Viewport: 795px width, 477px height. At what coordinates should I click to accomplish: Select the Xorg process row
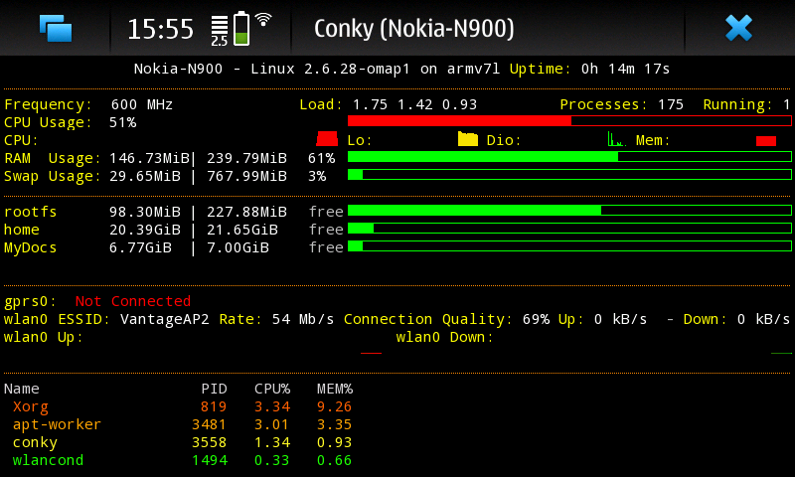(179, 406)
